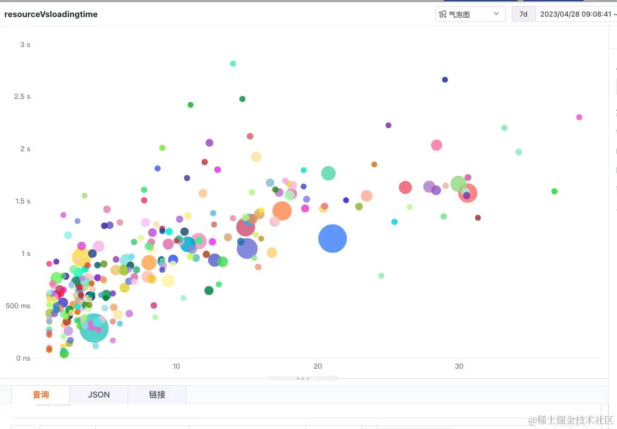Switch to the 链接 tab
This screenshot has width=617, height=429.
pyautogui.click(x=157, y=394)
